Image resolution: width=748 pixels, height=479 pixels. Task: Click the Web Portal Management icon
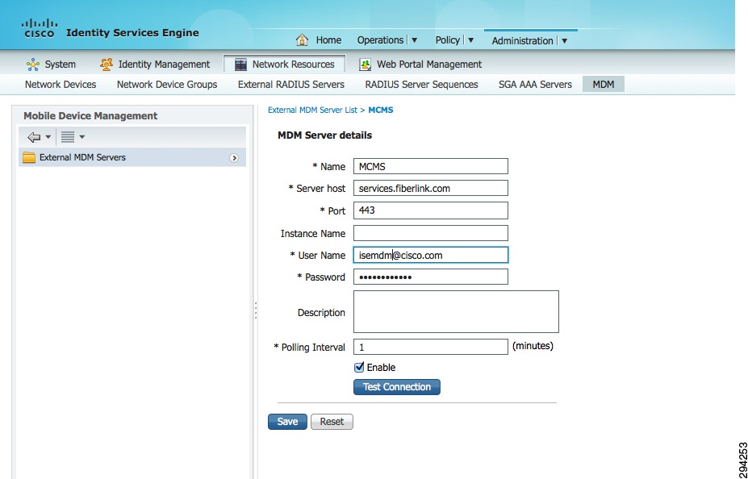click(x=365, y=65)
